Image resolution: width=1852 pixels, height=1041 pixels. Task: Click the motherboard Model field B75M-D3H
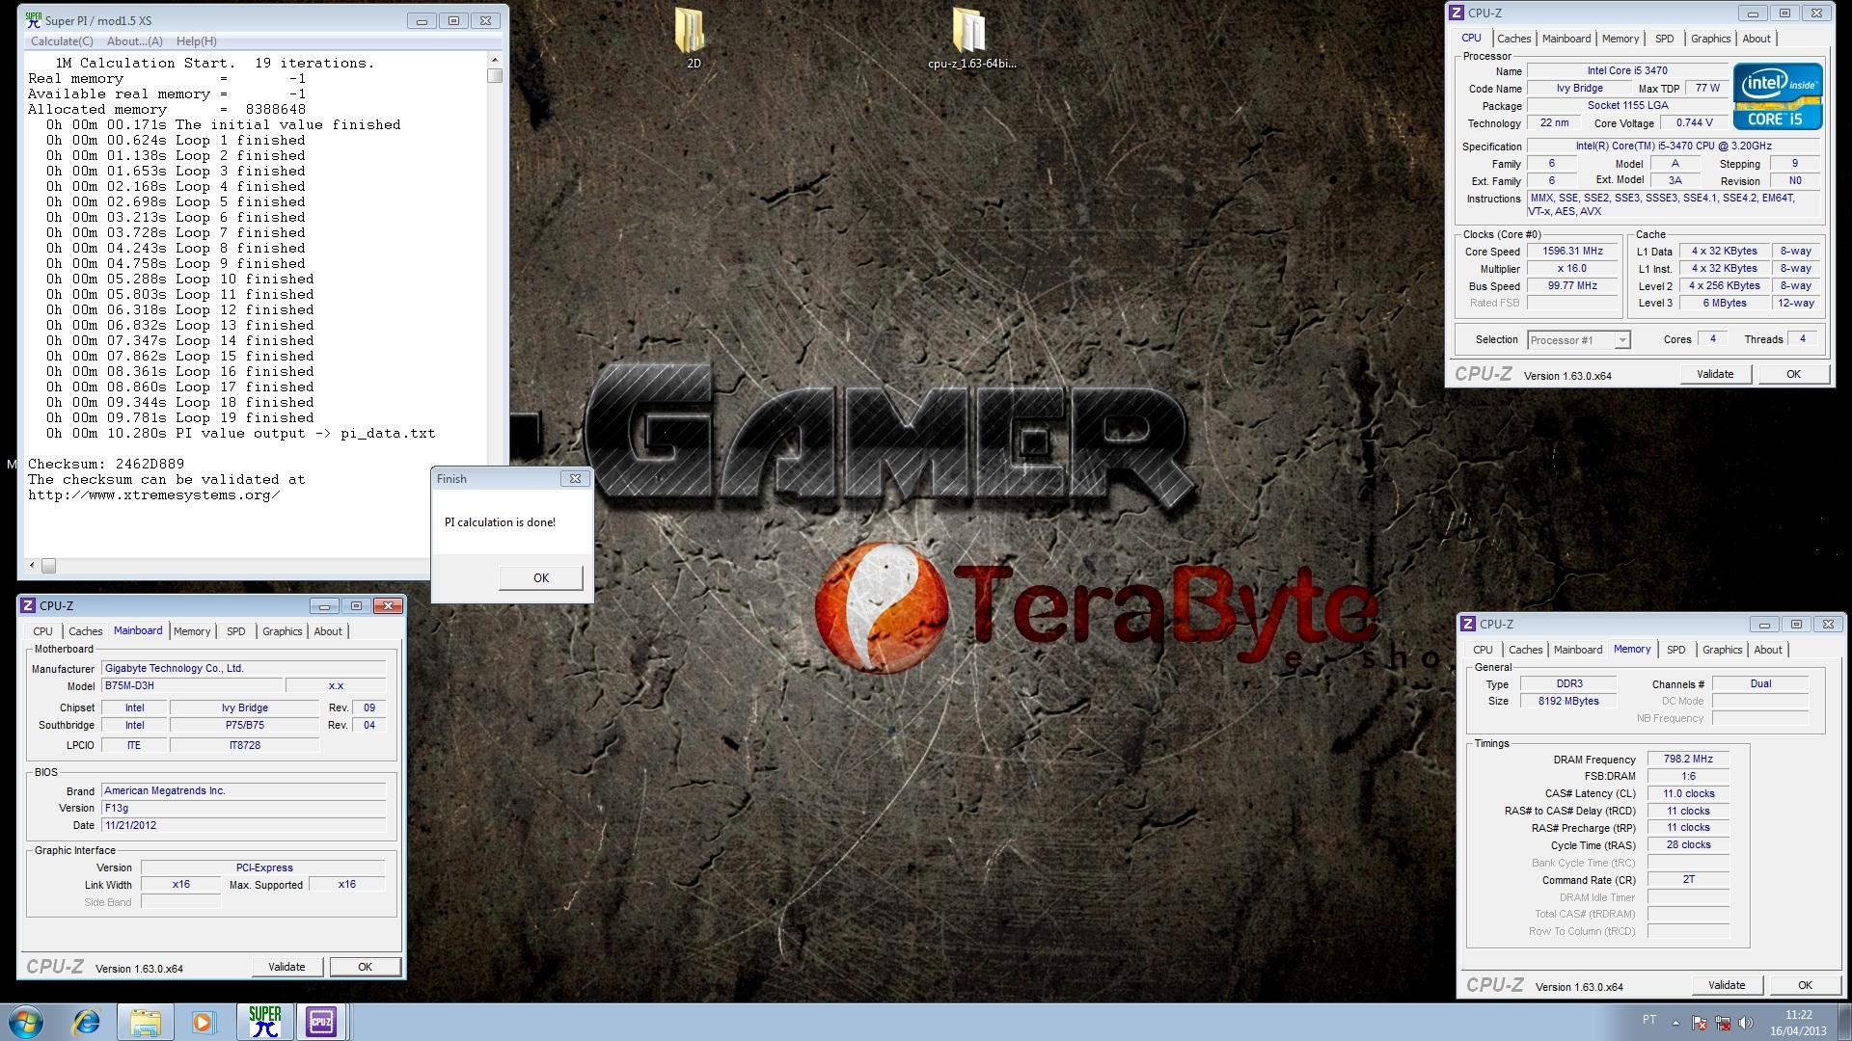193,686
